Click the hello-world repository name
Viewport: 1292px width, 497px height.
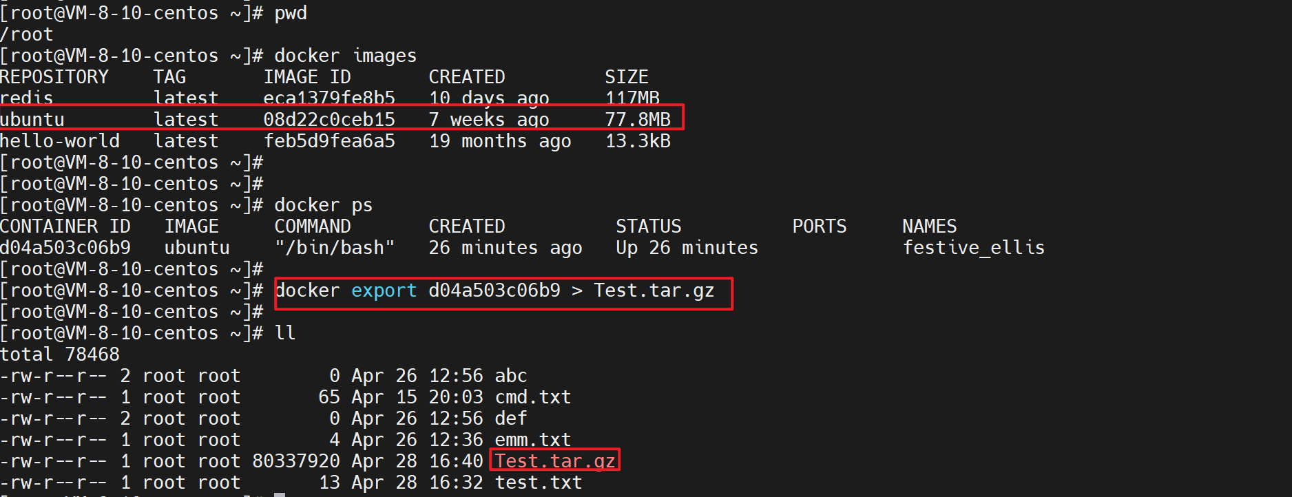click(x=60, y=141)
